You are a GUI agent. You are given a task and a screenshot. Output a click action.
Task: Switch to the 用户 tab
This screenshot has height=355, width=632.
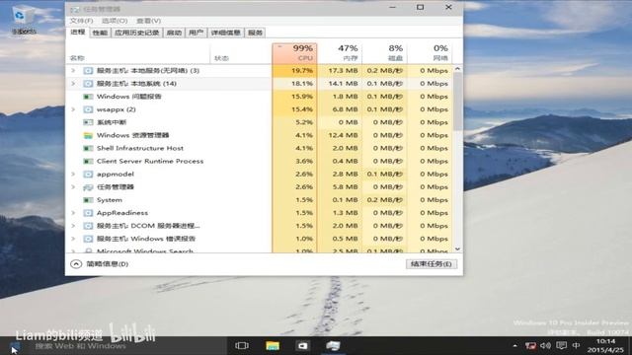point(196,33)
